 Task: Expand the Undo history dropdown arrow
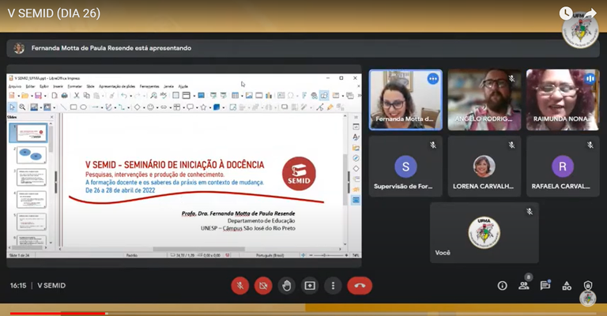point(130,96)
